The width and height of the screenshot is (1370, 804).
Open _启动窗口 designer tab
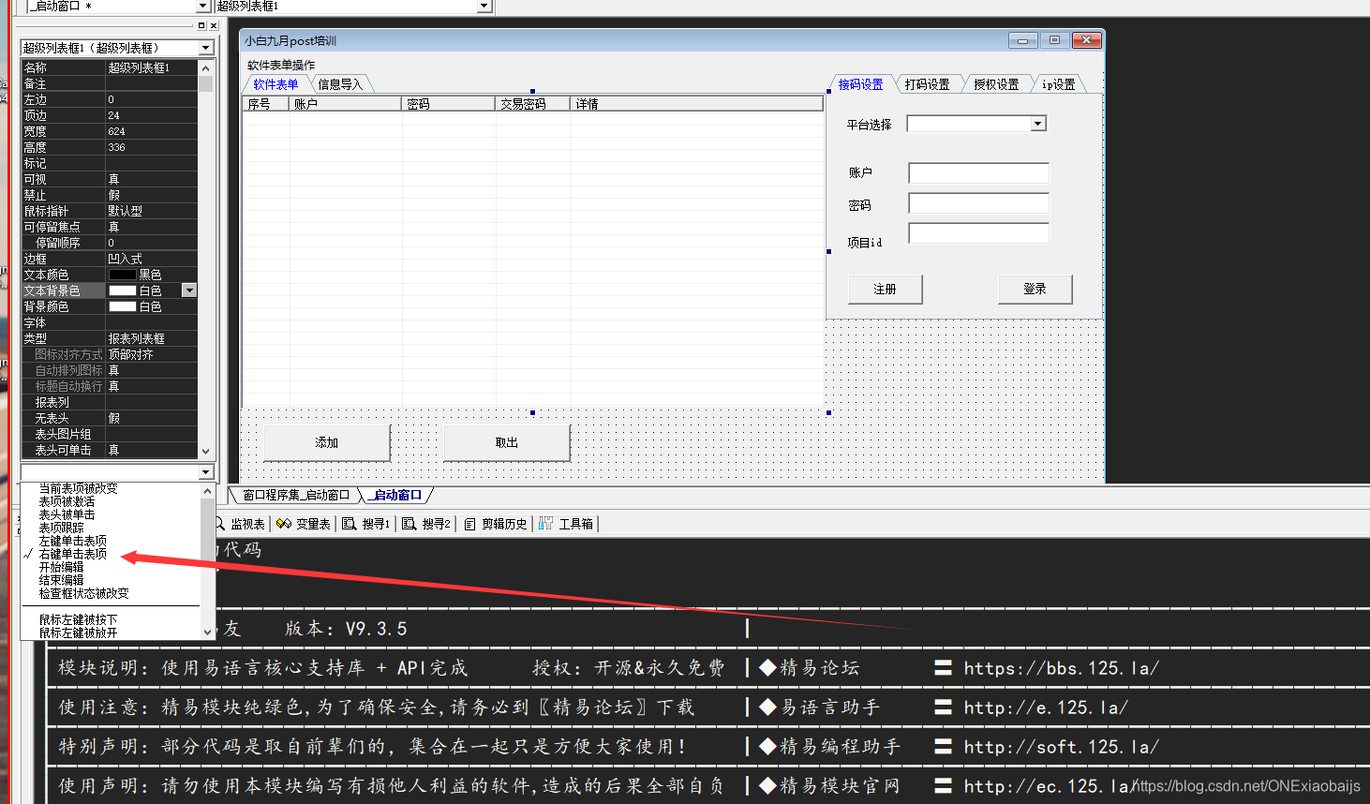point(397,495)
